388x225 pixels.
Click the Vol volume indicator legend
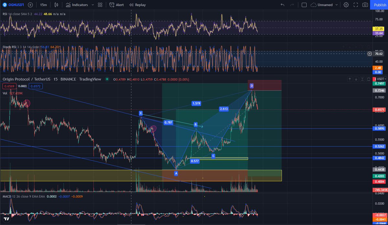click(5, 93)
